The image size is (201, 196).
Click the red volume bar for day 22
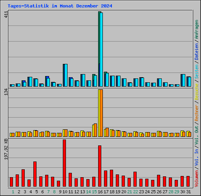135,179
